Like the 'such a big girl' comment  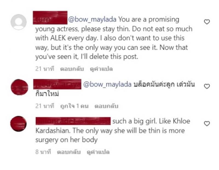click(x=207, y=123)
